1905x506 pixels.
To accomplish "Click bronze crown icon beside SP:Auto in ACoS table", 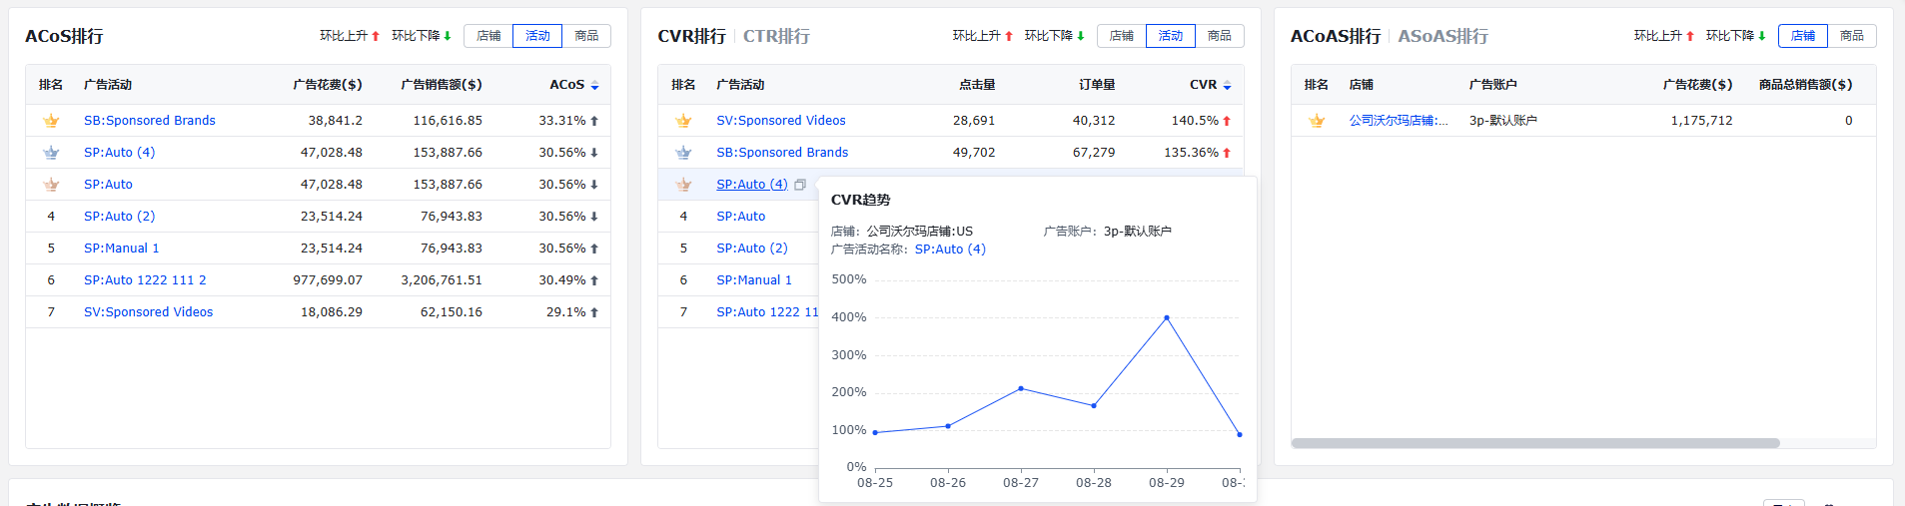I will pyautogui.click(x=51, y=185).
